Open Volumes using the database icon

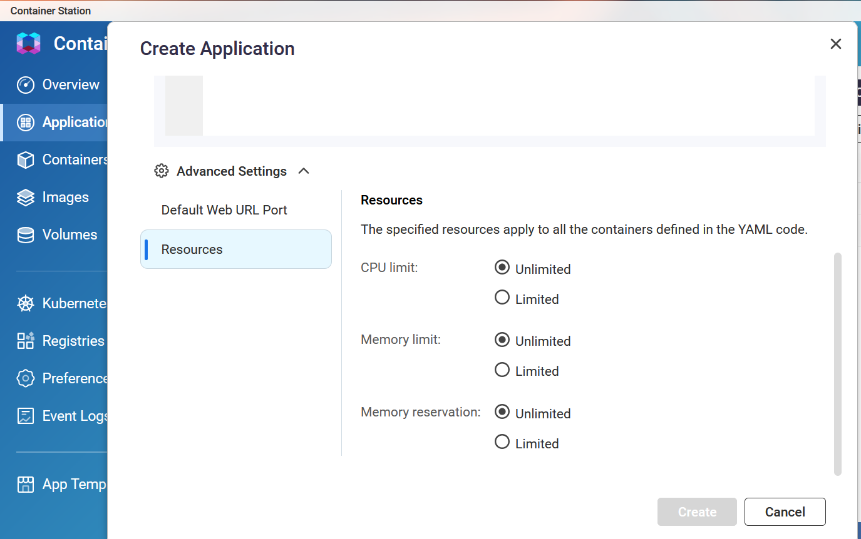coord(26,235)
